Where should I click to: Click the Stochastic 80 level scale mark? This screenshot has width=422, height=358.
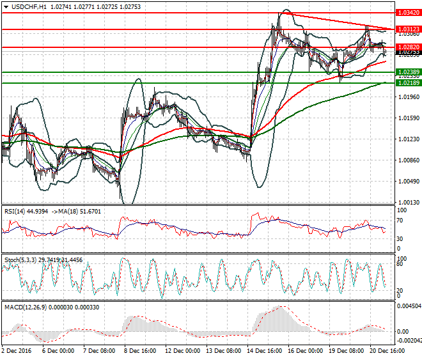click(x=400, y=263)
